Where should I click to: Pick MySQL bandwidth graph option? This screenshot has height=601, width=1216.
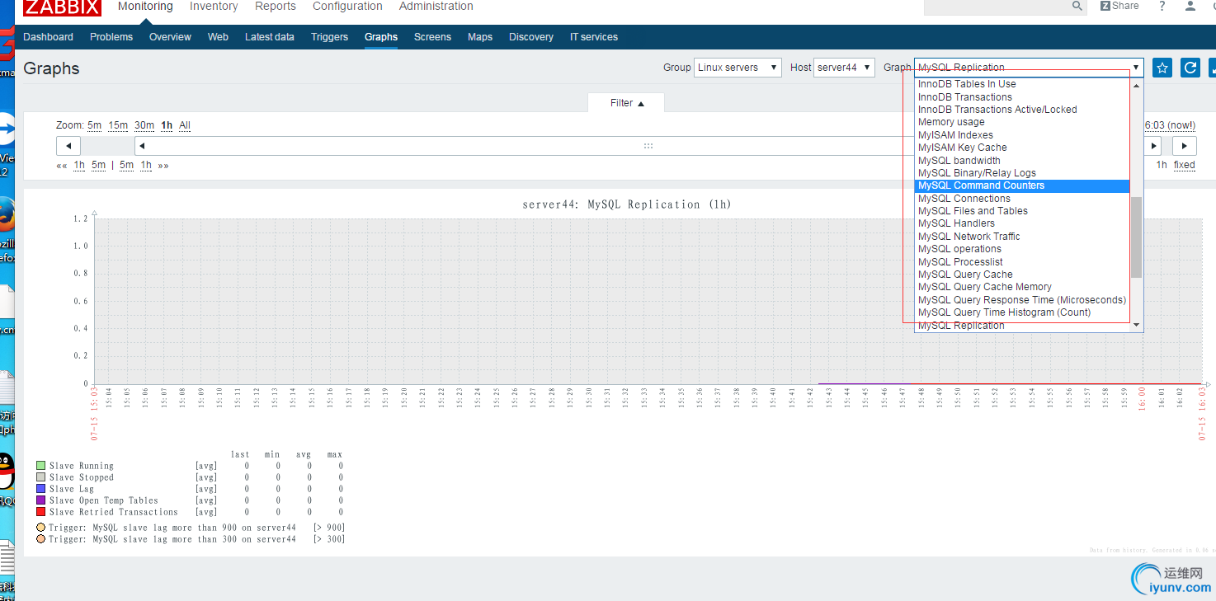[x=1022, y=161]
